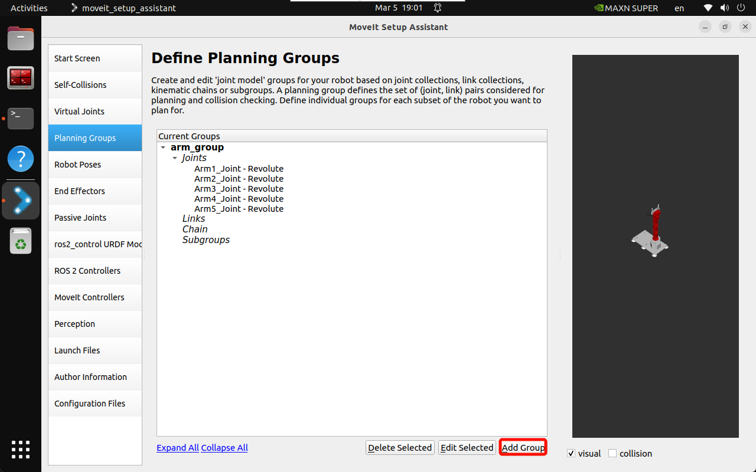Open the battery/power system icon
Screen dimensions: 756x472
tap(741, 8)
